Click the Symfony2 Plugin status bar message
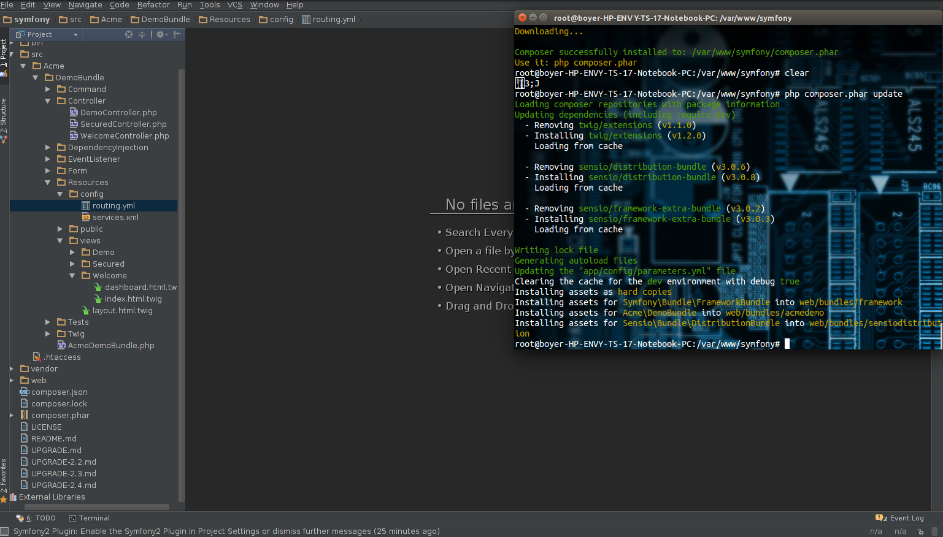 226,531
